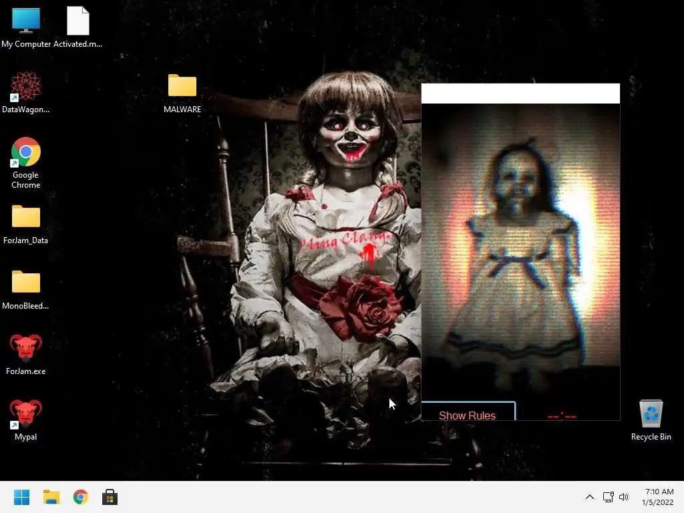This screenshot has width=684, height=513.
Task: Open the clock showing 7:10 AM
Action: [x=658, y=497]
